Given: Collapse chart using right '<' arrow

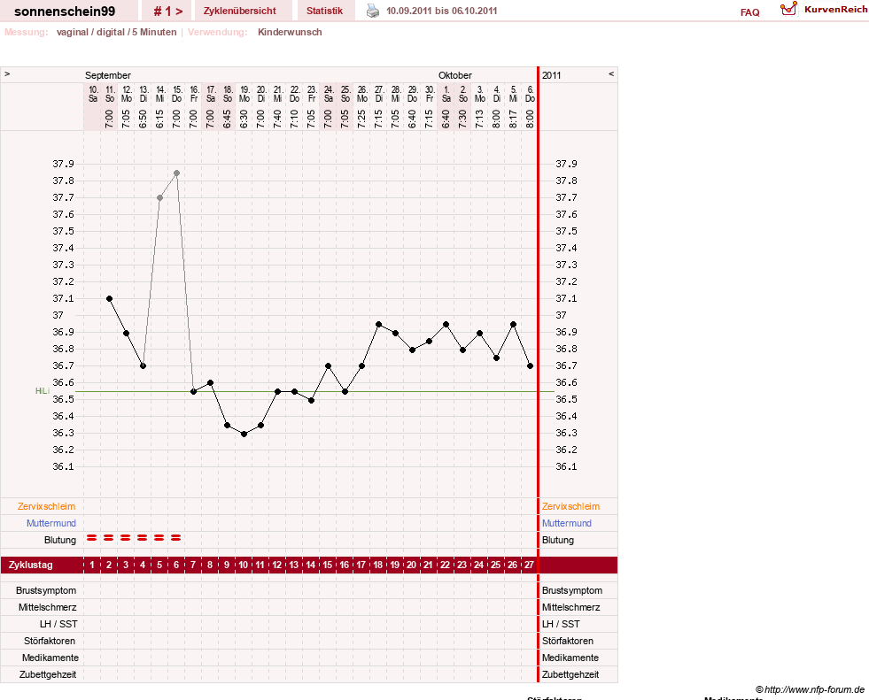Looking at the screenshot, I should coord(611,73).
